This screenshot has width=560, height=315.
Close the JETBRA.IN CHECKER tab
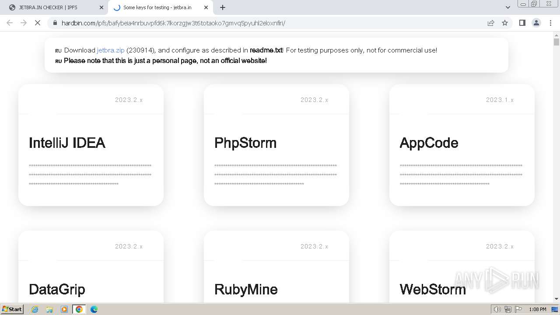tap(101, 7)
